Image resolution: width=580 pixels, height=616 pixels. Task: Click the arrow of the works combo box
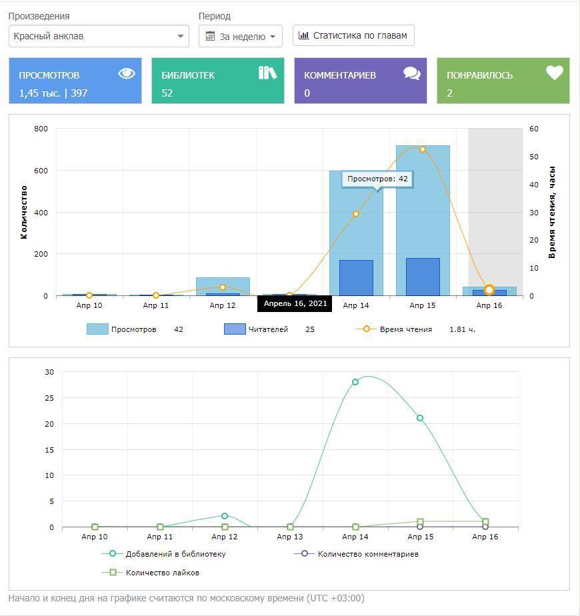(180, 37)
